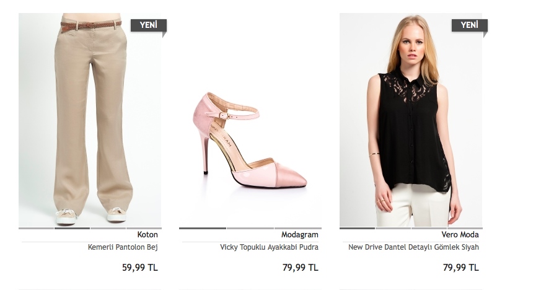541x290 pixels.
Task: Open the Vero Moda brand link
Action: (x=460, y=234)
